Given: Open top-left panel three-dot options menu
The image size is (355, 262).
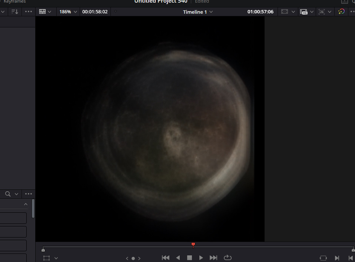Looking at the screenshot, I should coord(29,12).
